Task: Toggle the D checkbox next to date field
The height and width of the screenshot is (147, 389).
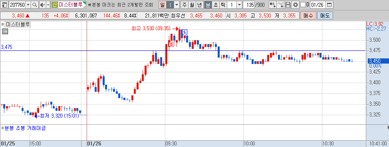Action: pos(303,4)
